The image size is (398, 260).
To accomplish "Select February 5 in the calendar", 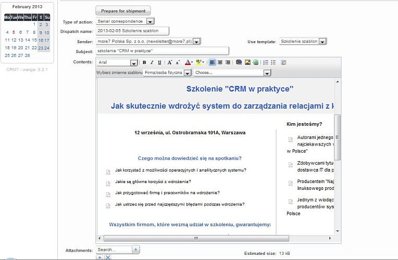I will click(14, 32).
